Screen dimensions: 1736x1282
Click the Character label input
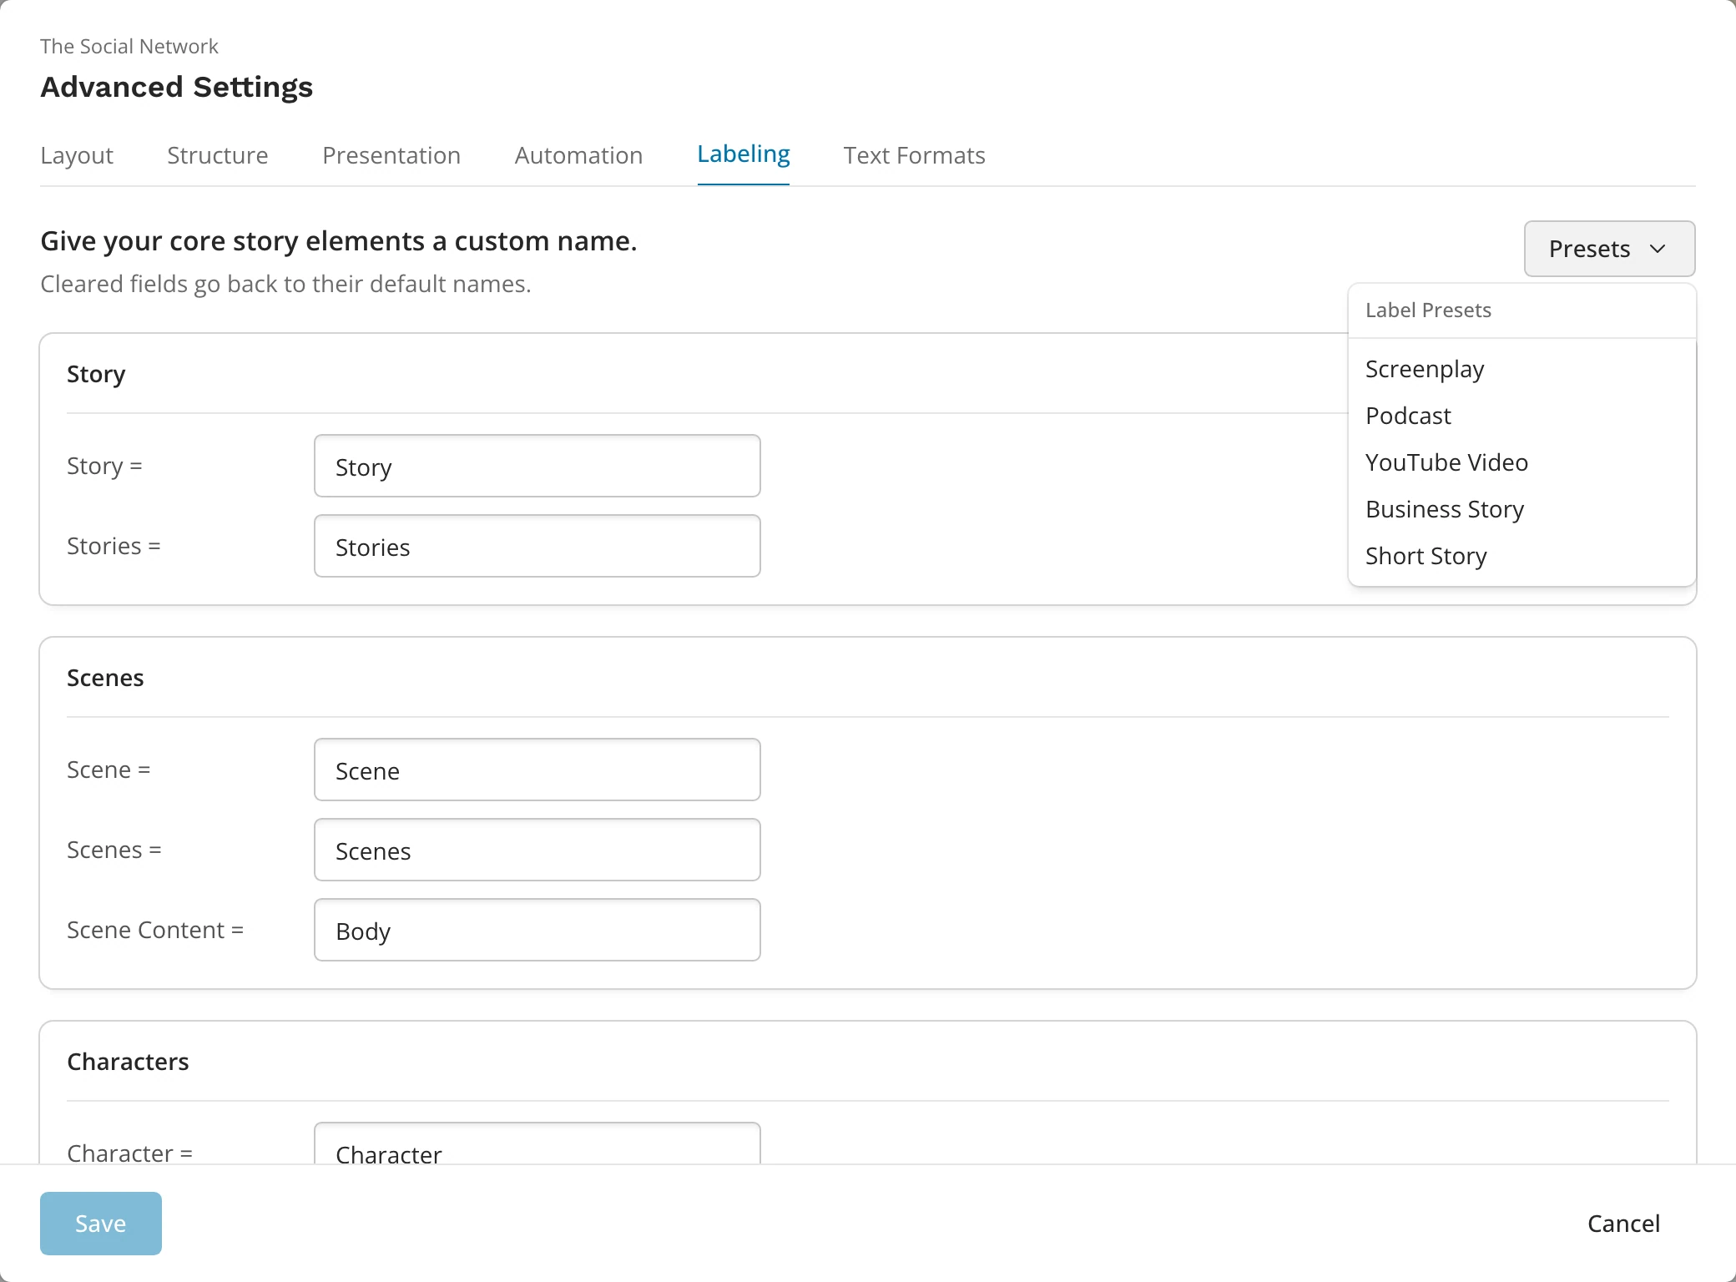coord(537,1143)
